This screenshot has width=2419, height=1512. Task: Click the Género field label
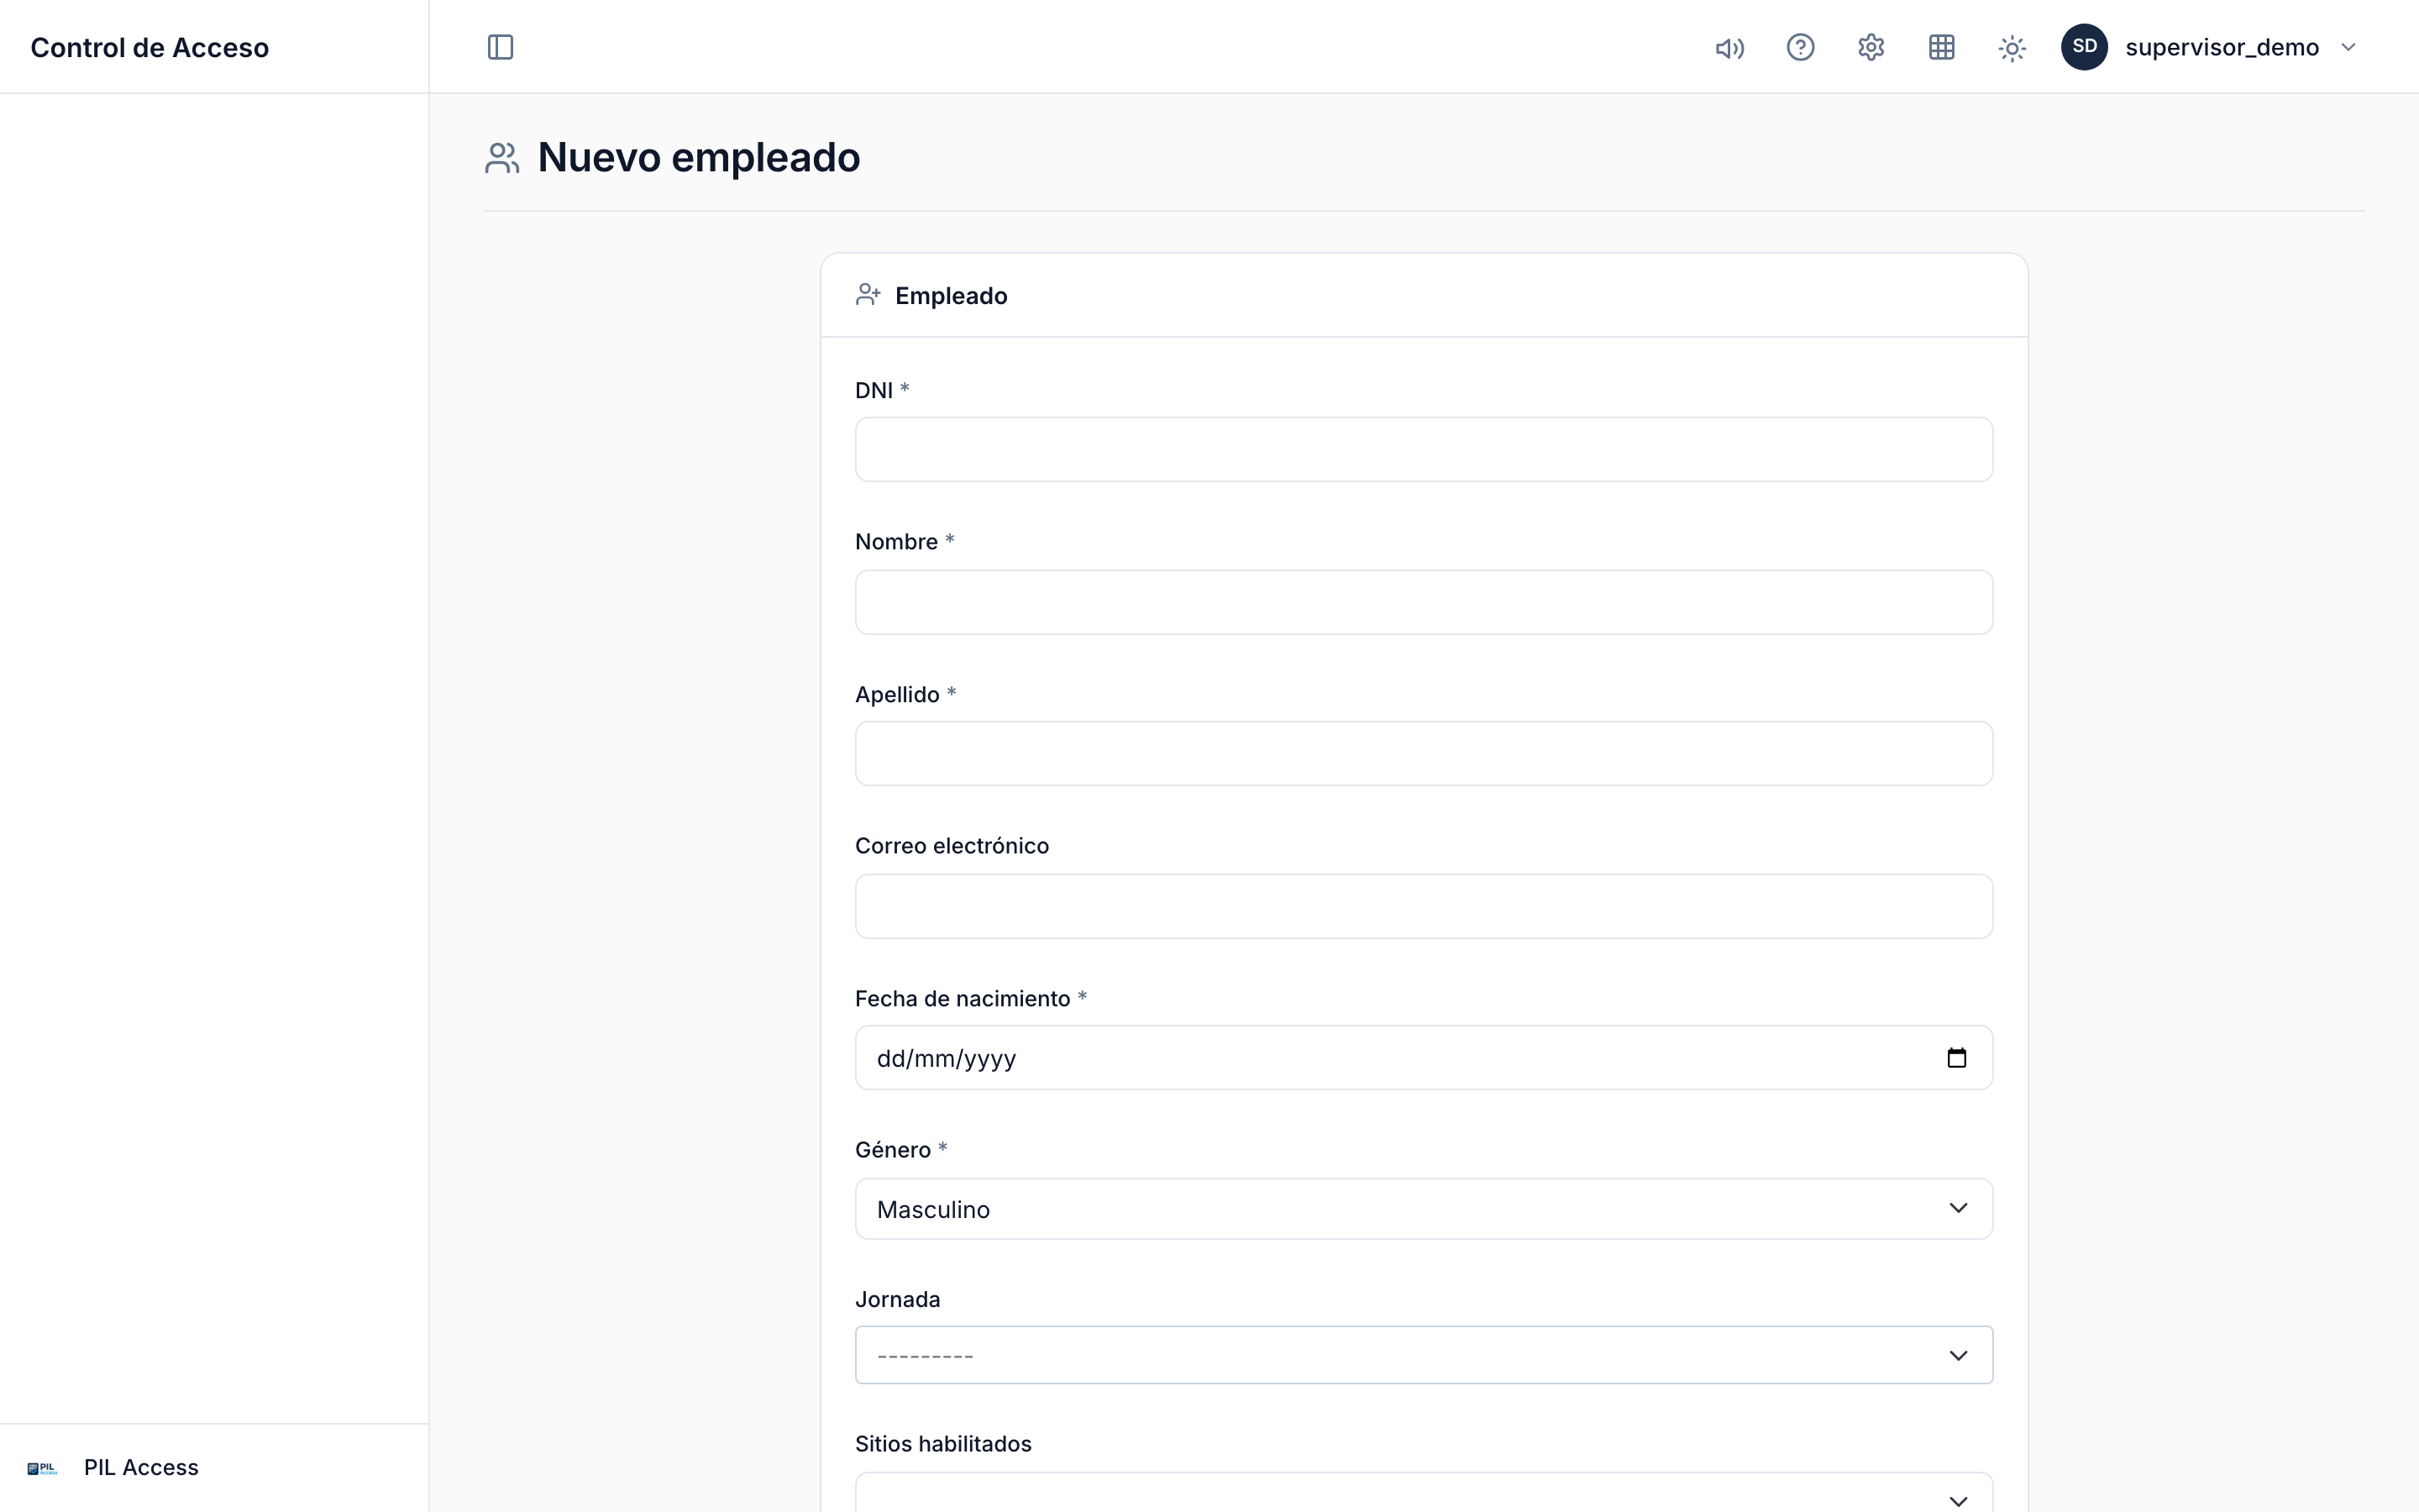pyautogui.click(x=893, y=1150)
